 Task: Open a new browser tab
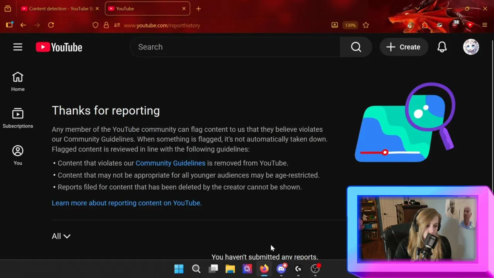point(198,8)
